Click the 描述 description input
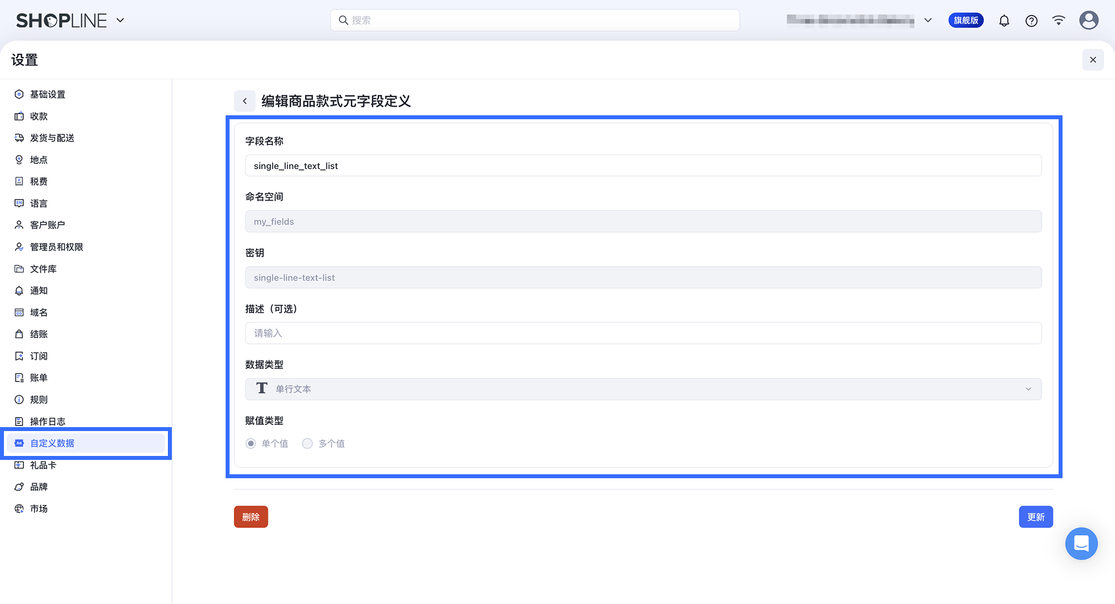 click(643, 333)
